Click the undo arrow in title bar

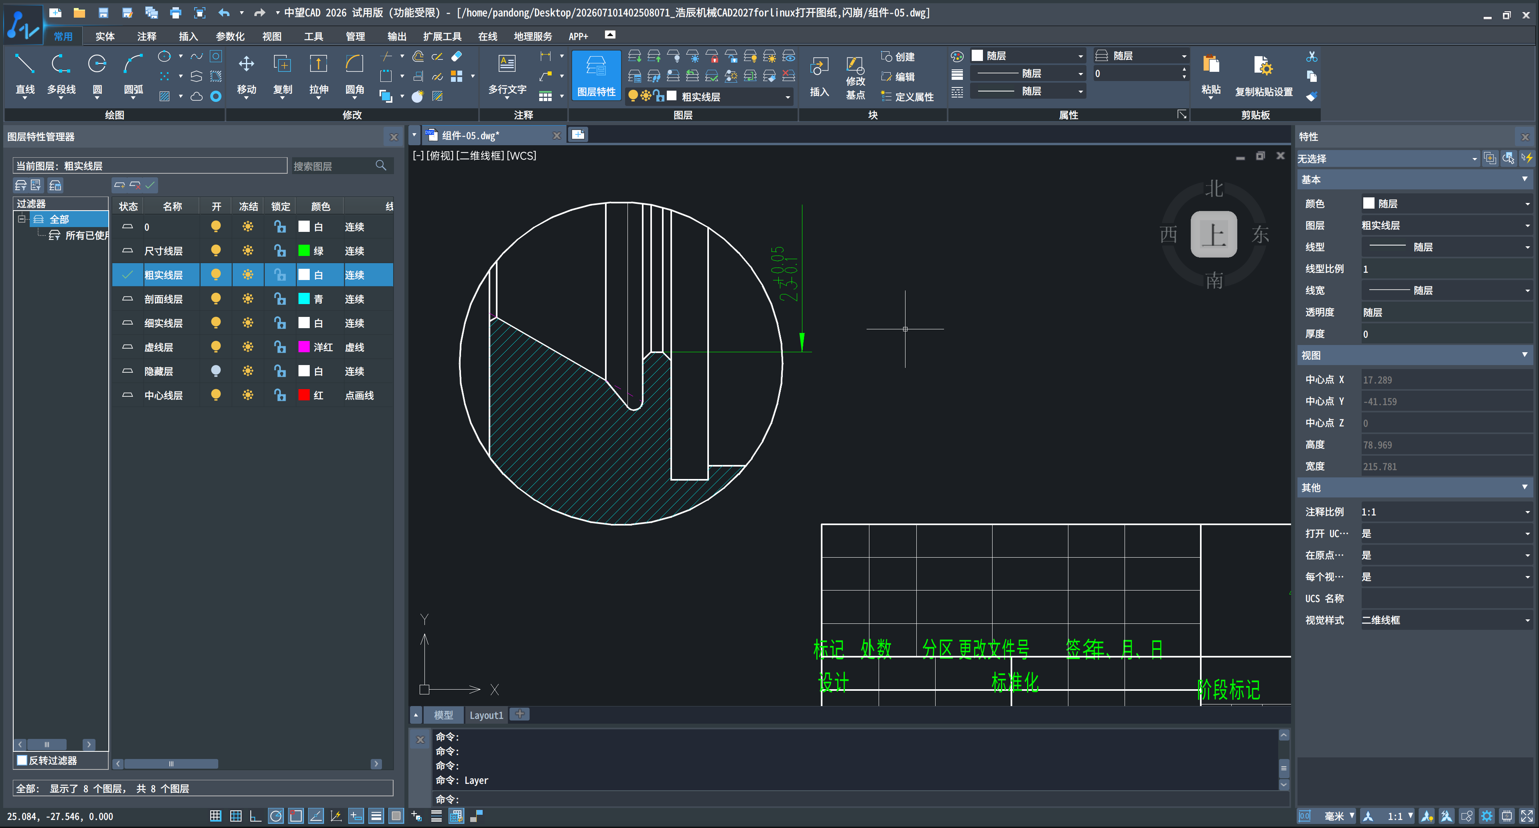pos(224,12)
